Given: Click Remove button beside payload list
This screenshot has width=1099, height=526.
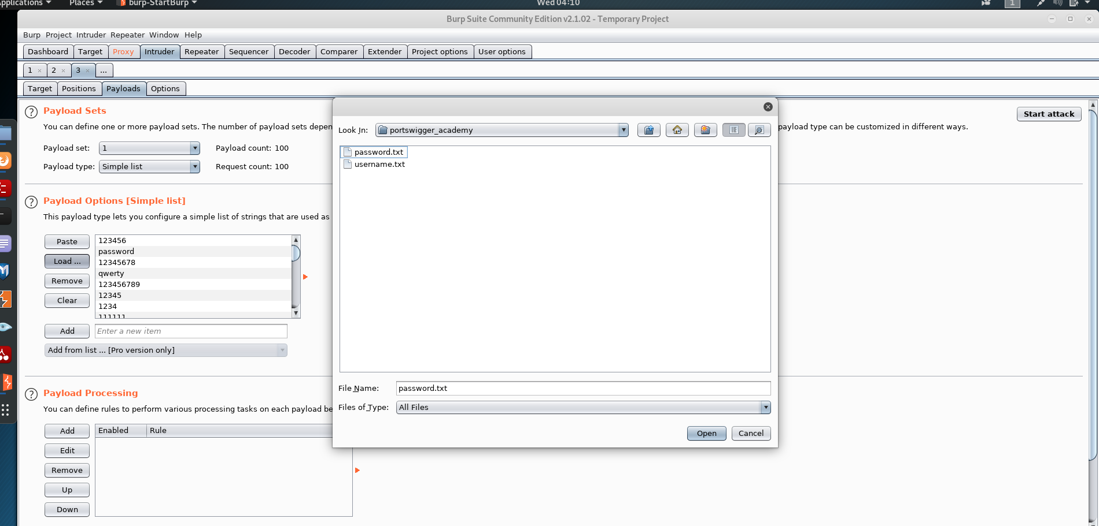Looking at the screenshot, I should tap(67, 281).
